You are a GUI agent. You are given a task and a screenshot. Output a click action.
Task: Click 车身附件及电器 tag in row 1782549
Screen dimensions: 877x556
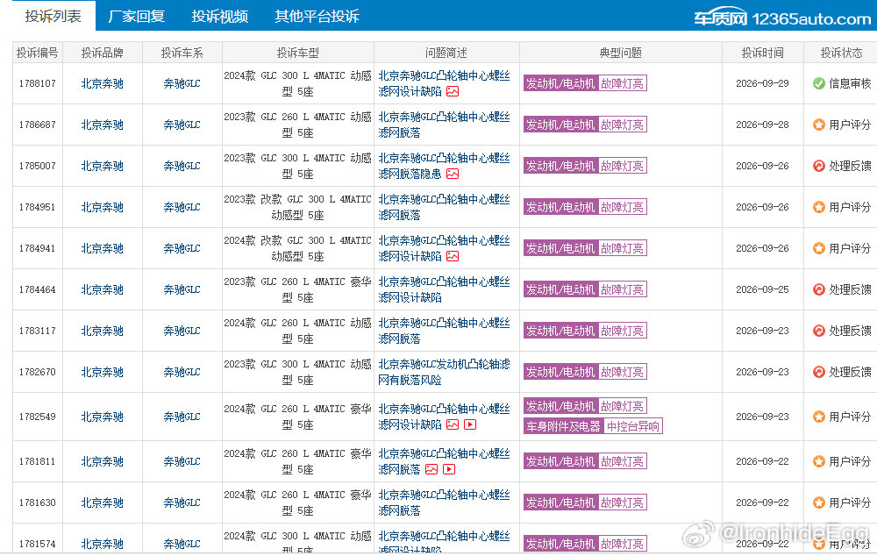pyautogui.click(x=563, y=426)
